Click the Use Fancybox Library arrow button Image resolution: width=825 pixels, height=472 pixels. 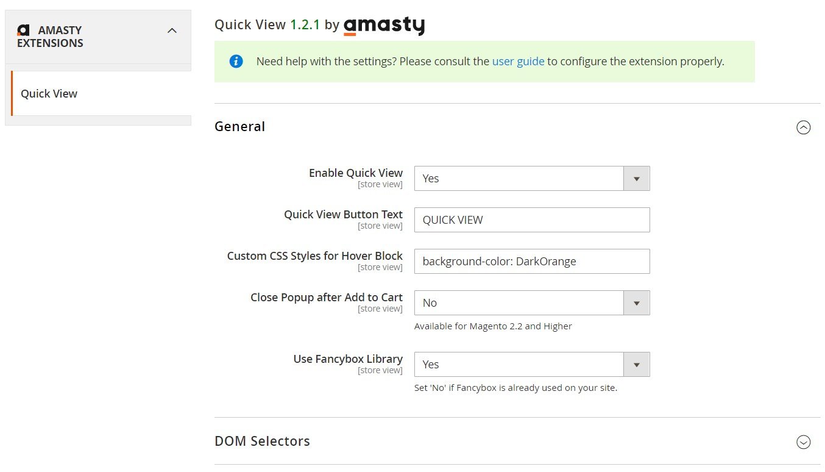point(637,365)
